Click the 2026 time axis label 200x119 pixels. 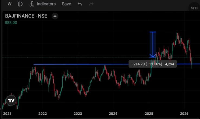[x=184, y=114]
